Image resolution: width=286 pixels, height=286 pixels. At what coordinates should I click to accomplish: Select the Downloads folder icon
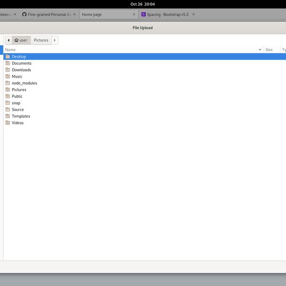(8, 70)
